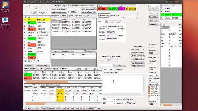Viewport: 198px width, 111px height.
Task: Open the finance log
Action: [28, 66]
